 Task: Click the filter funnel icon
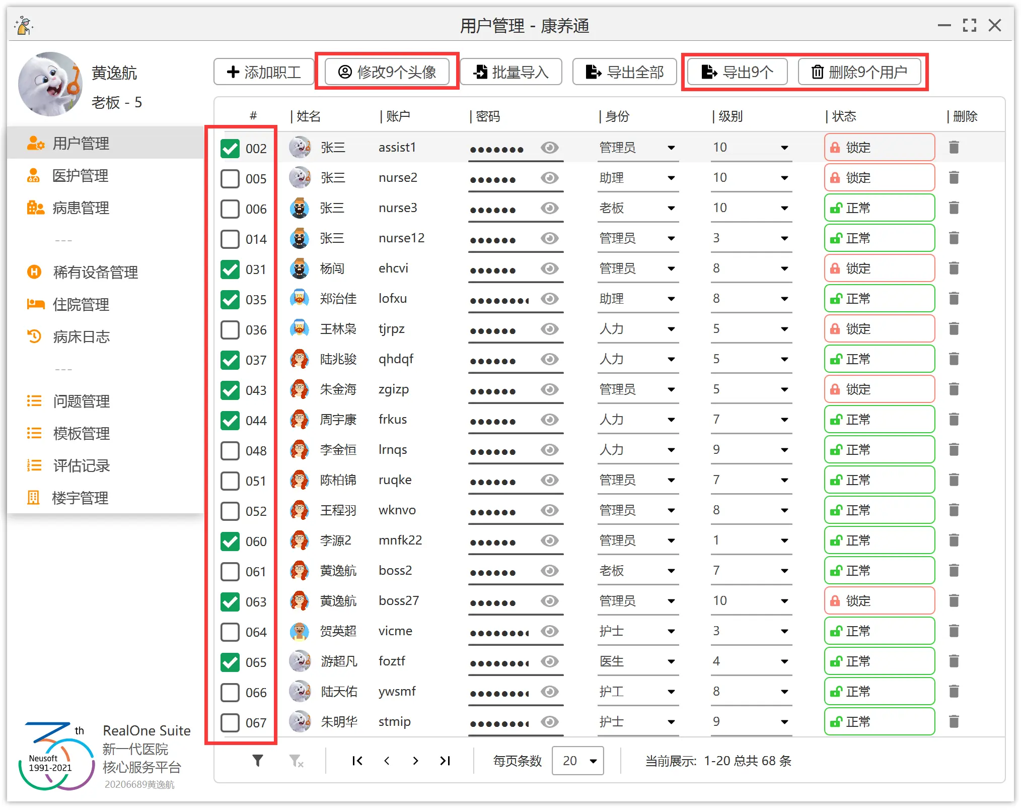click(258, 761)
